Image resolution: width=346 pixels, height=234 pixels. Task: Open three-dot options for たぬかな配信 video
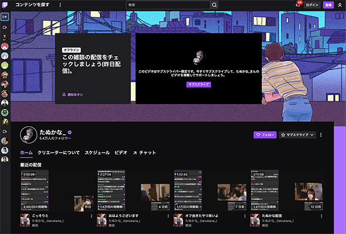point(321,216)
